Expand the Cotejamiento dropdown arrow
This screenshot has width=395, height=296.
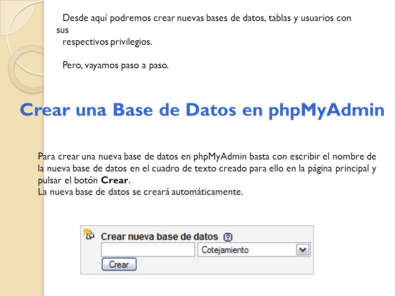tap(303, 250)
